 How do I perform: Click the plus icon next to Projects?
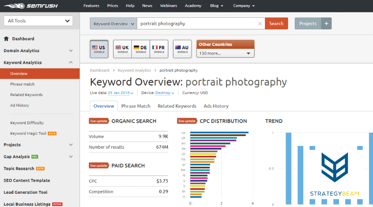pos(327,24)
